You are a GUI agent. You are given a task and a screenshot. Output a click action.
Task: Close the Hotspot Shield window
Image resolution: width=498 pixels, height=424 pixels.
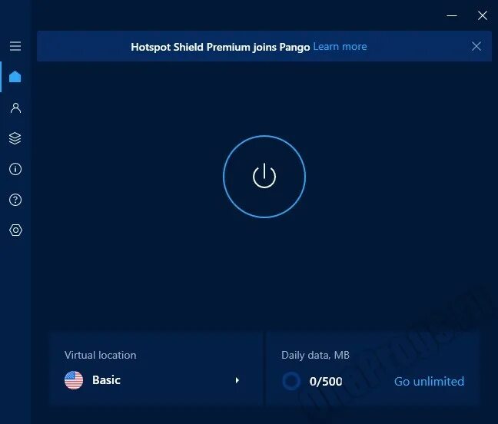(x=483, y=15)
